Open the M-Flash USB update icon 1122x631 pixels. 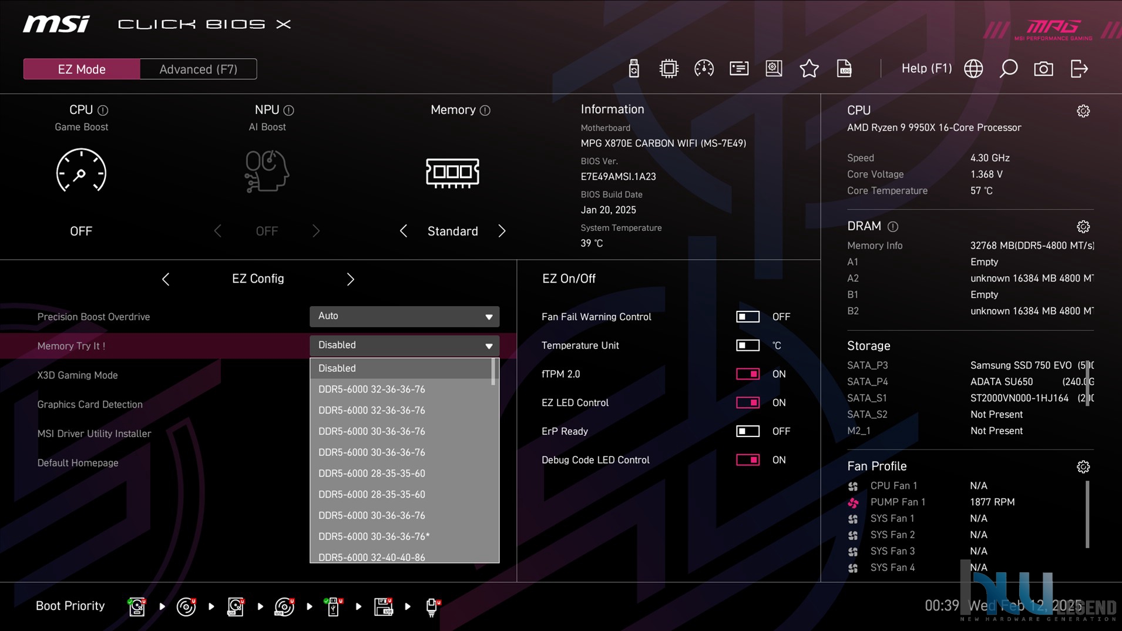(x=633, y=69)
